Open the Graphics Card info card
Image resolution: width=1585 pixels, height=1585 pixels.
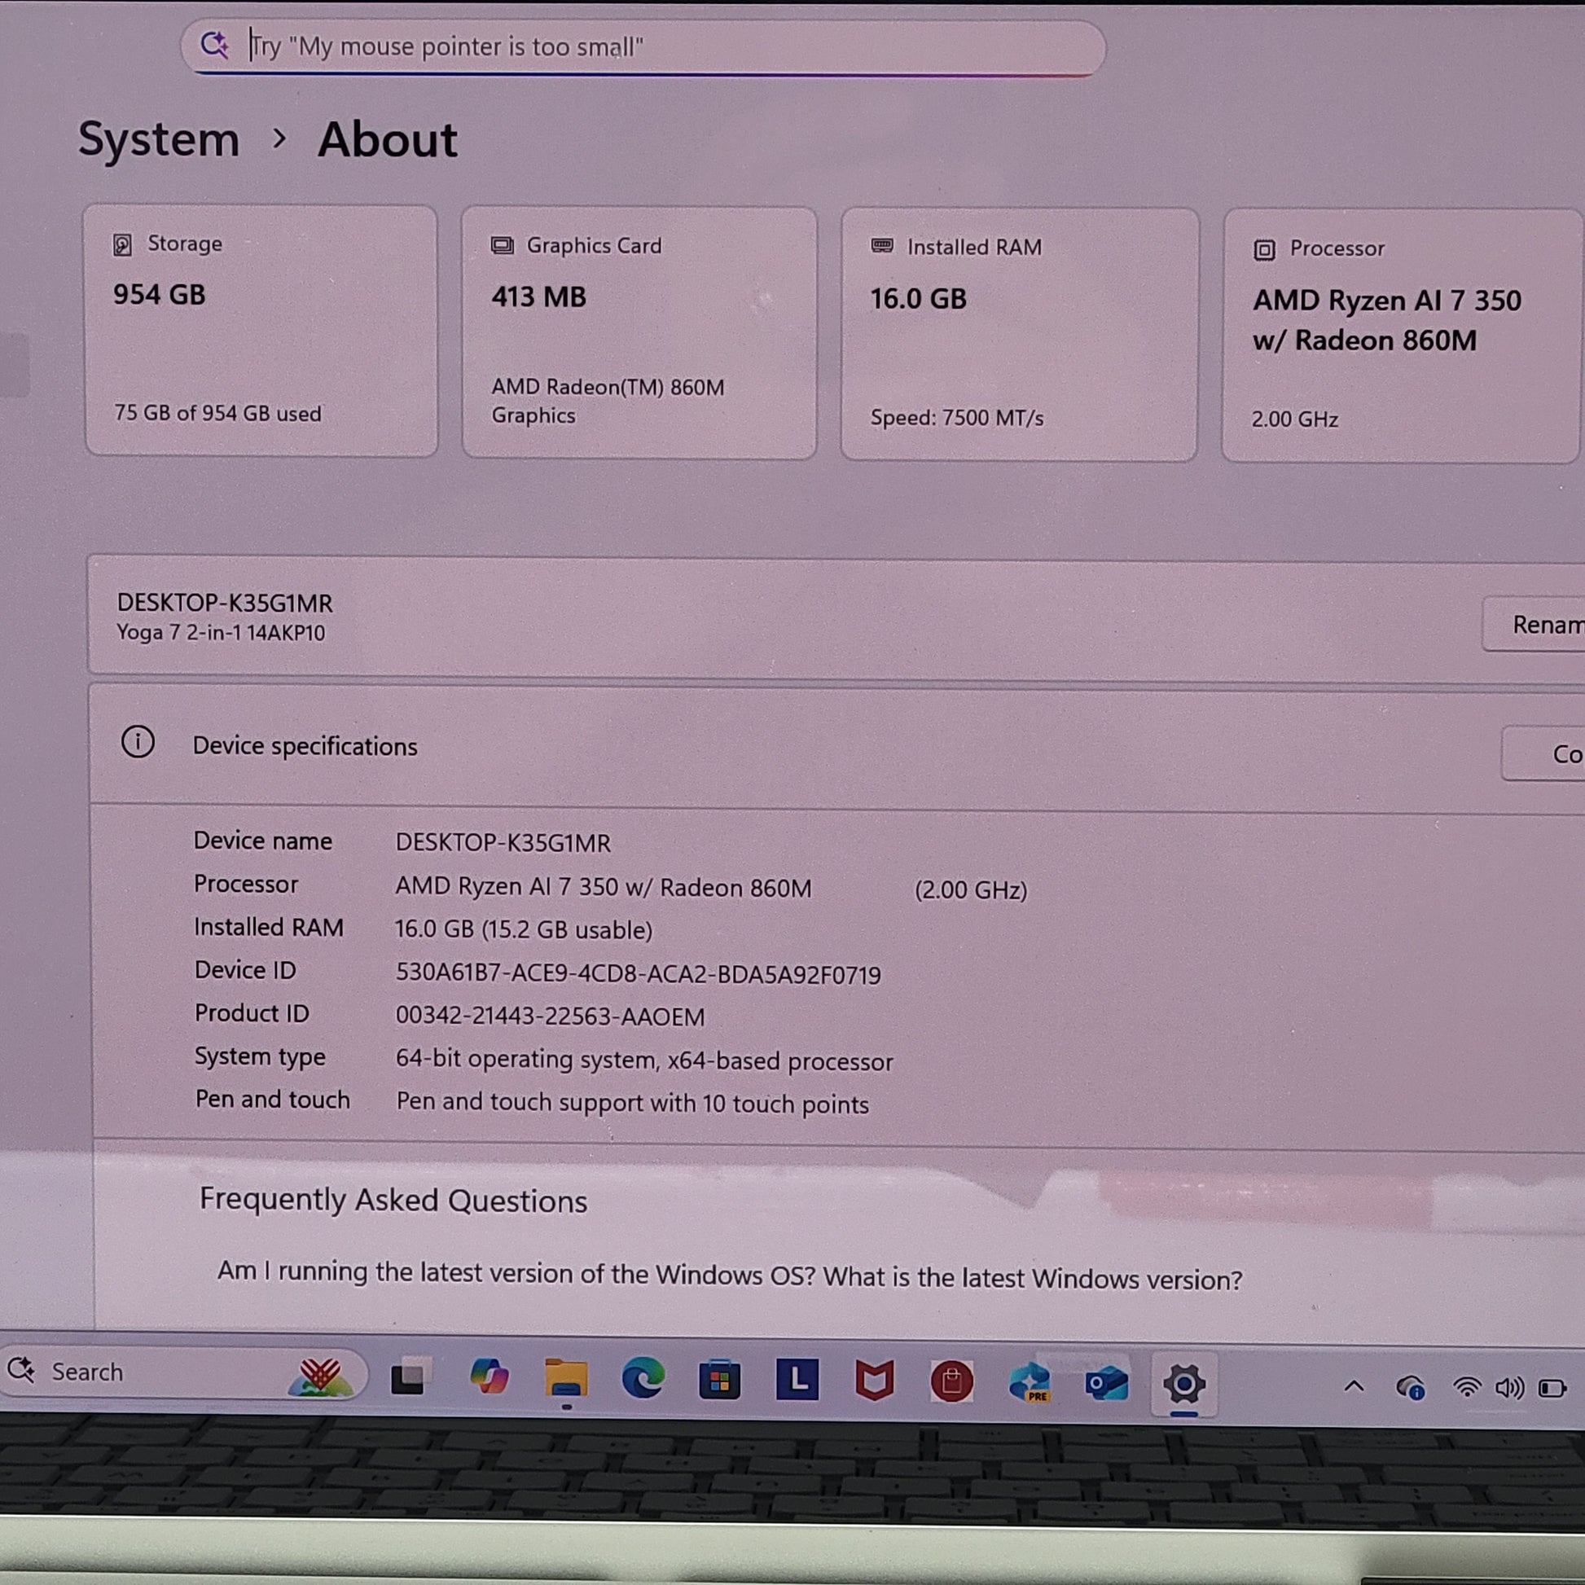[x=639, y=332]
